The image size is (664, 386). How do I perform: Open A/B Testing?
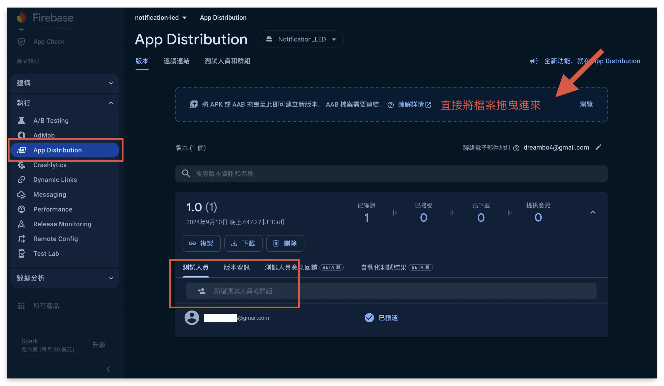tap(50, 120)
